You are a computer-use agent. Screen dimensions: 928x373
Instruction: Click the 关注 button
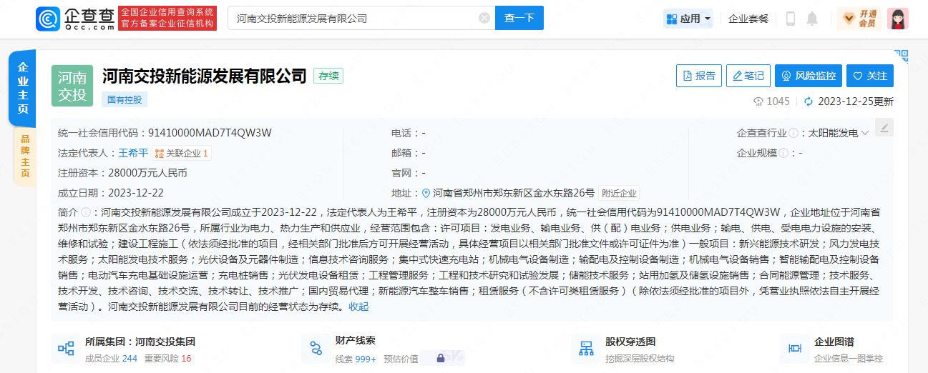(x=870, y=76)
